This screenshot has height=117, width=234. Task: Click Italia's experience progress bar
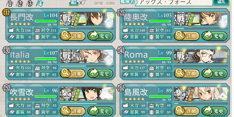pyautogui.click(x=87, y=66)
